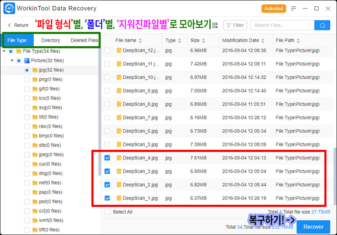Screen dimensions: 337x235
Task: Click file icon of DeepScan_4.jpg
Action: [x=119, y=158]
